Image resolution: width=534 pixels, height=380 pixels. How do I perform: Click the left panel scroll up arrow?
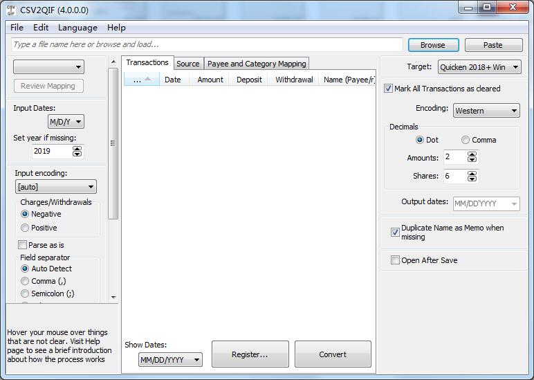coord(113,62)
